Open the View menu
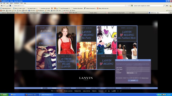 pos(8,3)
